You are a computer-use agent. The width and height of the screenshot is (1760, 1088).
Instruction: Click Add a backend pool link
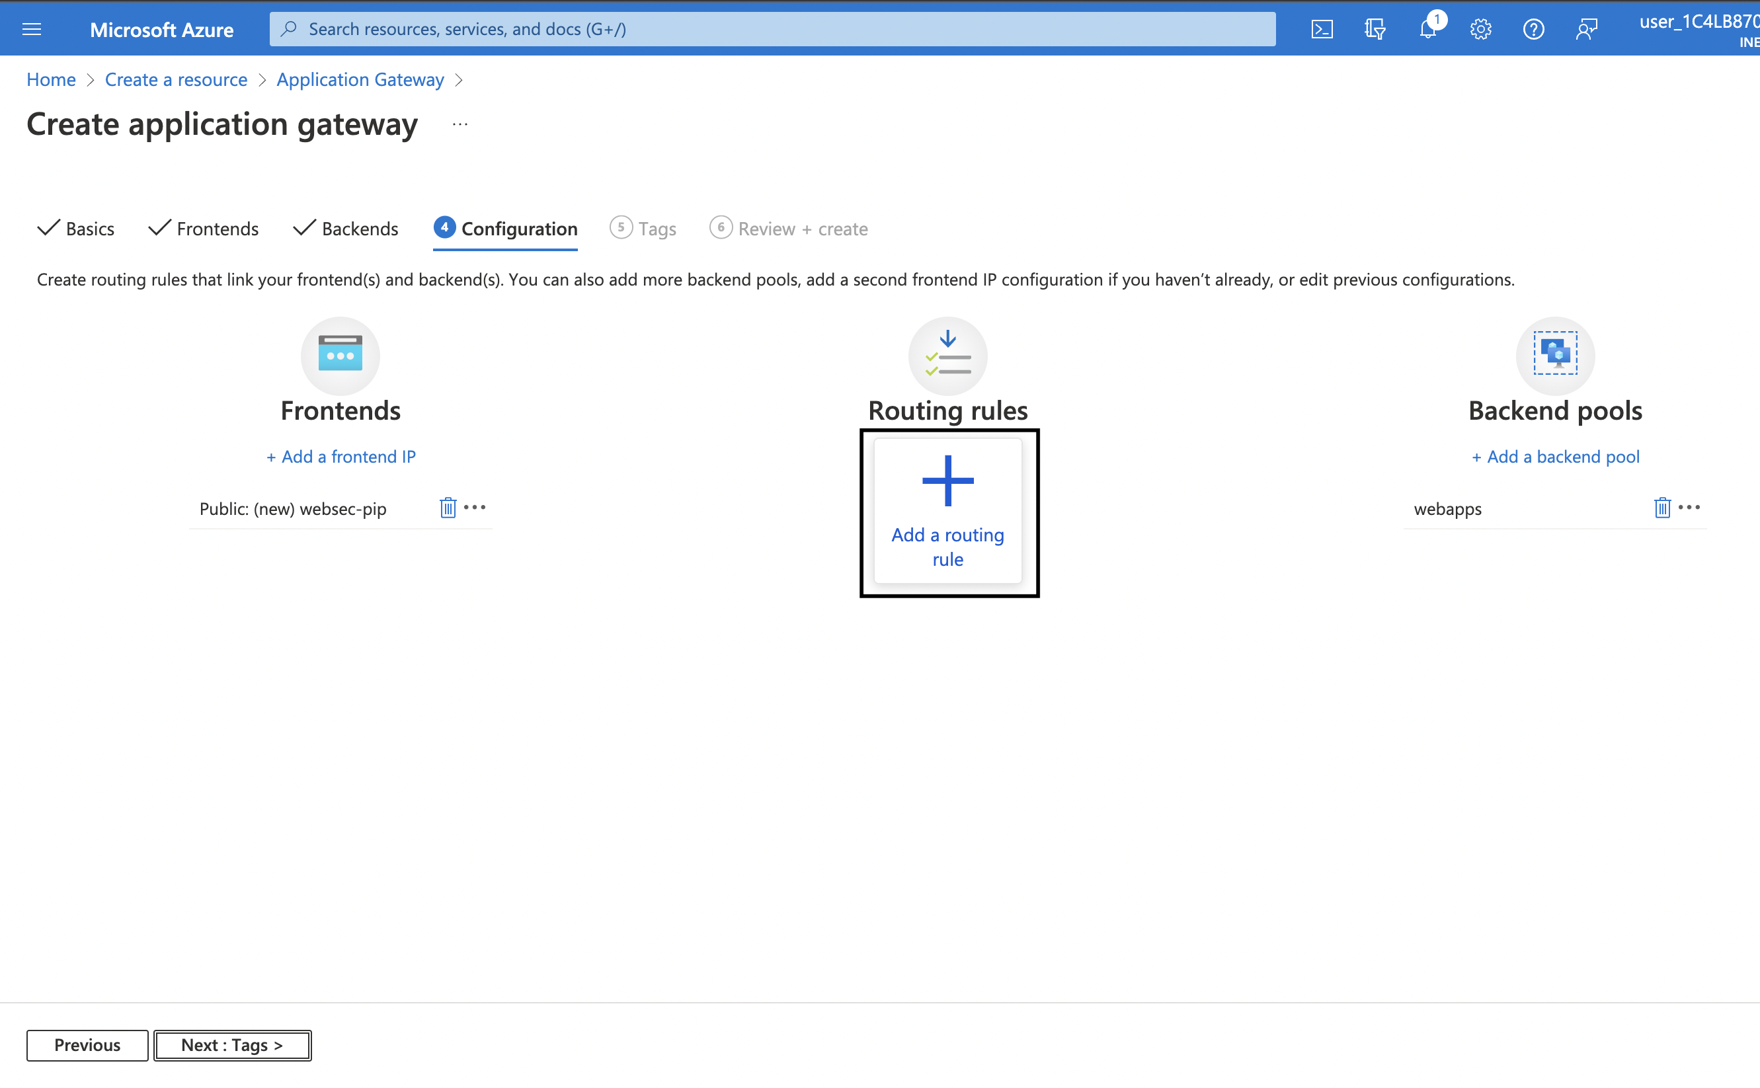pos(1556,456)
